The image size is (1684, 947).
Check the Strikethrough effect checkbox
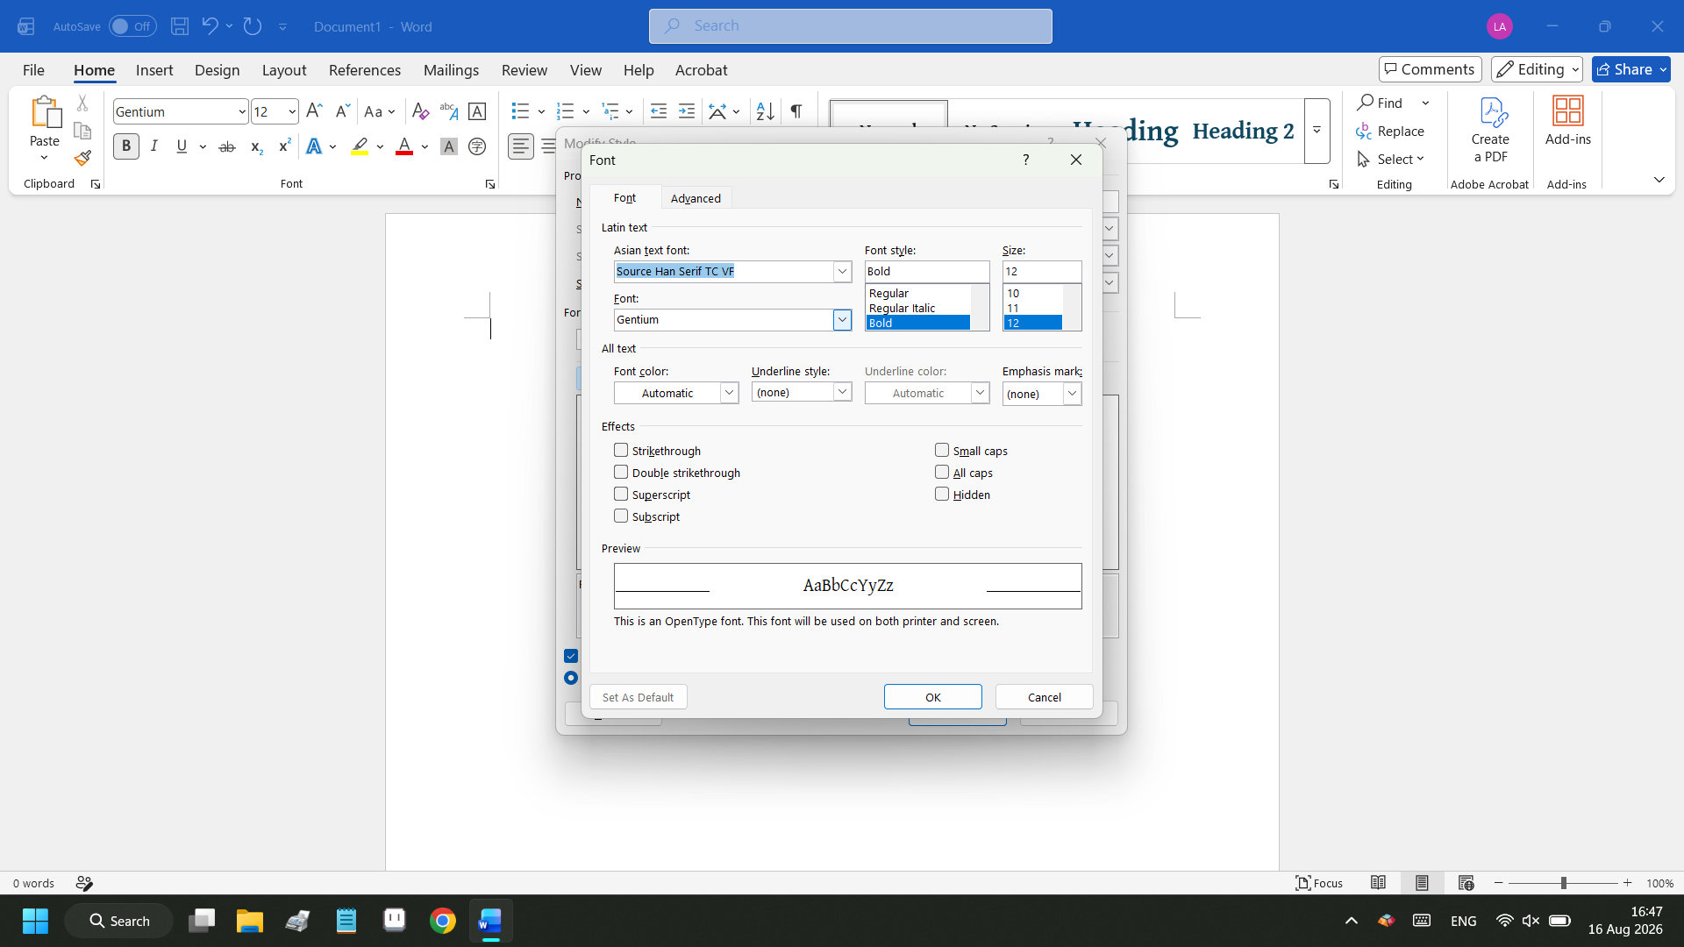tap(621, 450)
